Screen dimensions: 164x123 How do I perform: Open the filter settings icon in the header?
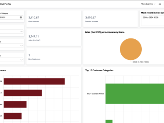click(x=160, y=4)
